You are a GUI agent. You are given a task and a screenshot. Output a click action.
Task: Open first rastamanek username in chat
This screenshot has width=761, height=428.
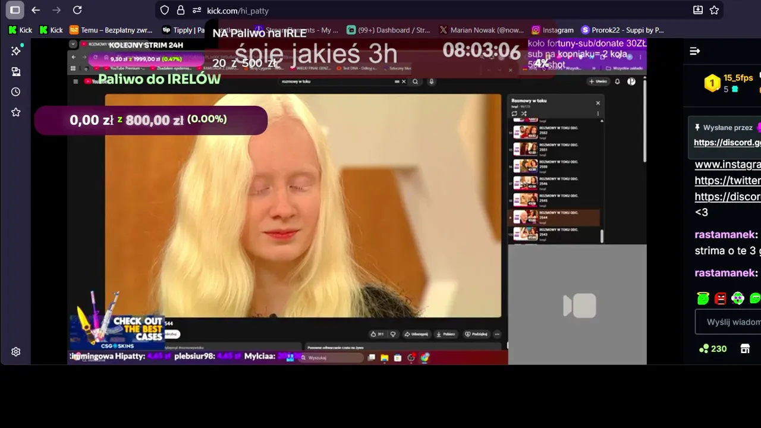pos(726,235)
